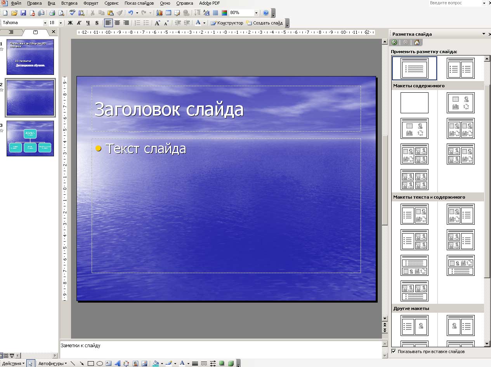Open the Файл menu
The width and height of the screenshot is (491, 367).
pyautogui.click(x=16, y=3)
